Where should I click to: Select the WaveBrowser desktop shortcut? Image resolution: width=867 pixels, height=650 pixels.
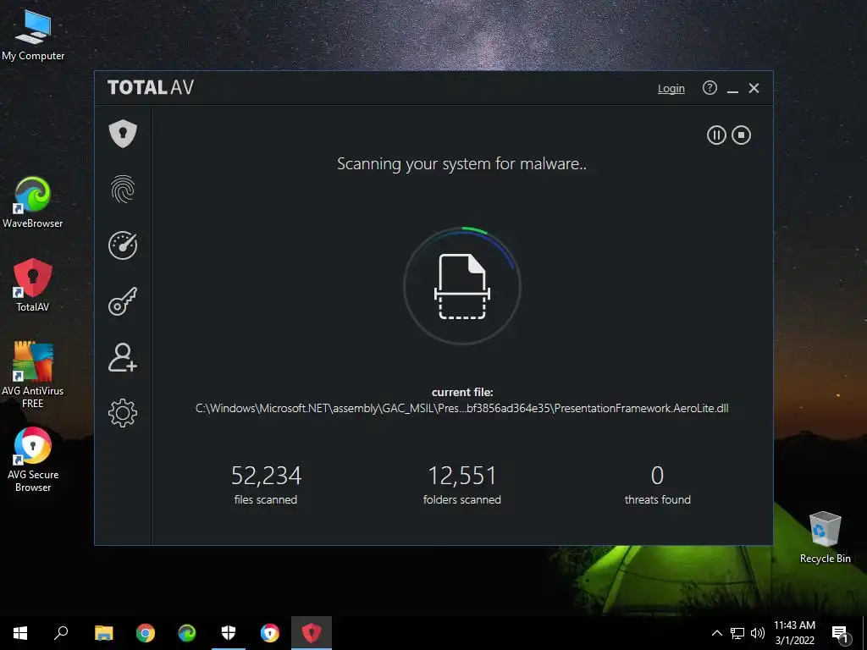[x=33, y=202]
